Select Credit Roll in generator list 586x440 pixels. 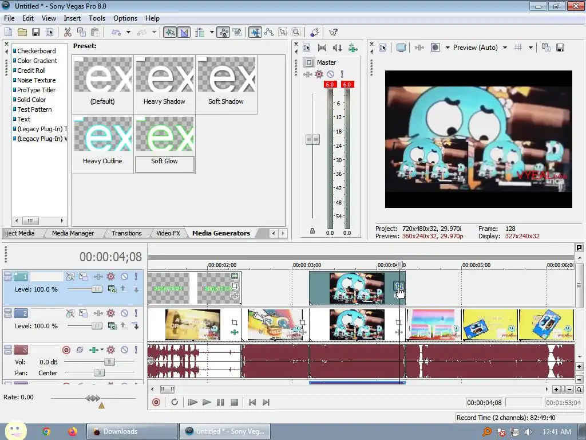[31, 70]
